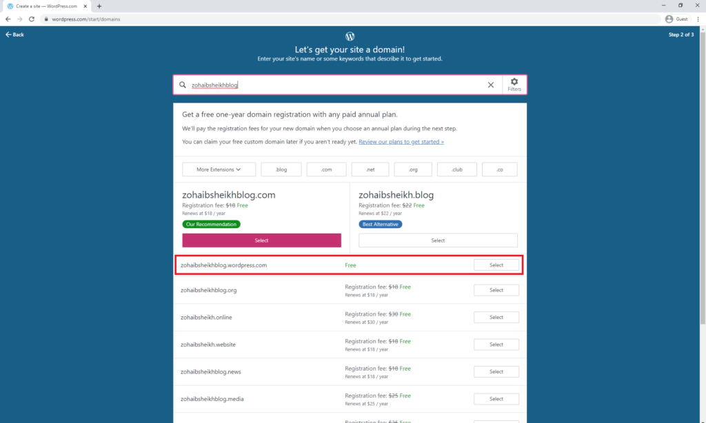The image size is (706, 423).
Task: Open Review our plans to get started link
Action: point(401,142)
